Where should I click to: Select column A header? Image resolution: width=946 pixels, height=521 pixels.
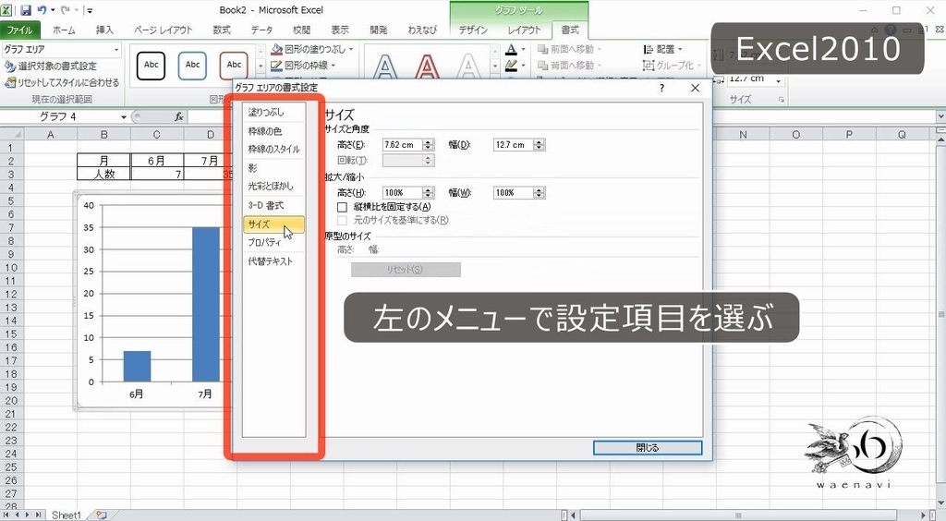pos(51,135)
